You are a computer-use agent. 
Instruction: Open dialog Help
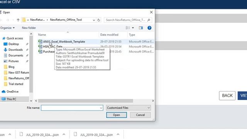(x=149, y=28)
